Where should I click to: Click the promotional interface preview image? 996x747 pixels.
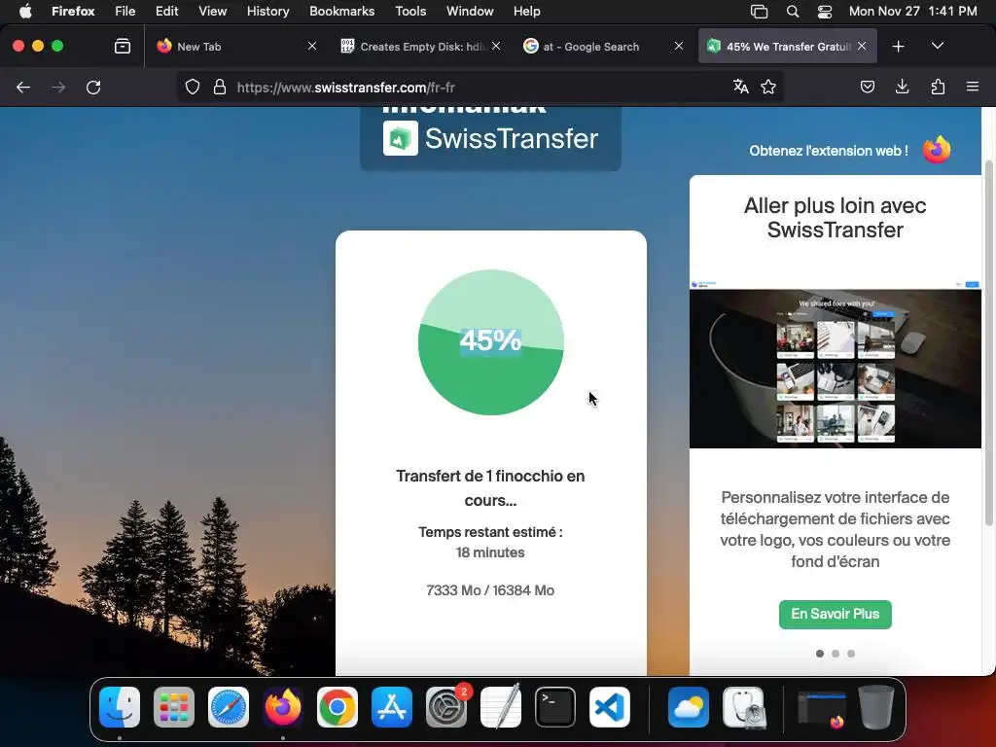pyautogui.click(x=835, y=364)
